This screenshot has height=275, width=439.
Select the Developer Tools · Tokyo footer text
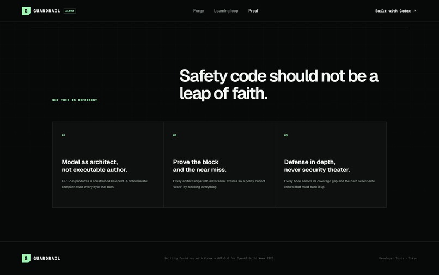[x=398, y=258]
